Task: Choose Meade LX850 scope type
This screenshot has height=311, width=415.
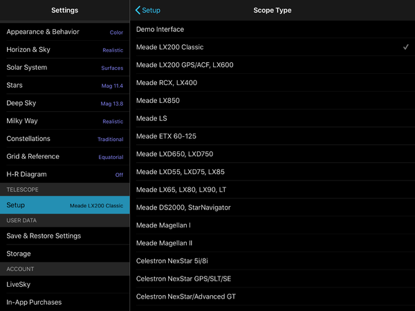Action: [x=273, y=100]
